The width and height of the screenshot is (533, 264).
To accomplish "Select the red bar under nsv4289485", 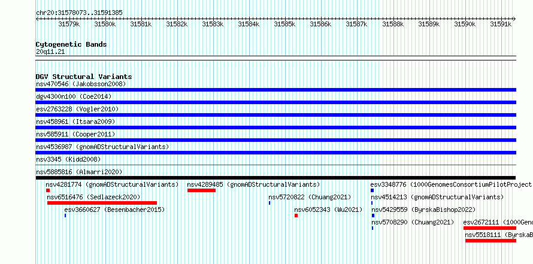I will [202, 190].
